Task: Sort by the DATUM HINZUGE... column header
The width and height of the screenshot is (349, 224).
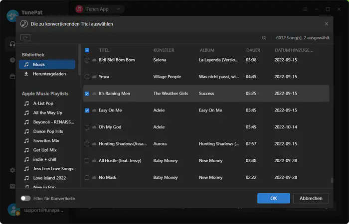Action: click(294, 50)
